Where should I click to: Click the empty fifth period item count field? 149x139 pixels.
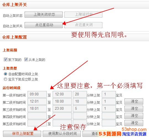(109, 123)
